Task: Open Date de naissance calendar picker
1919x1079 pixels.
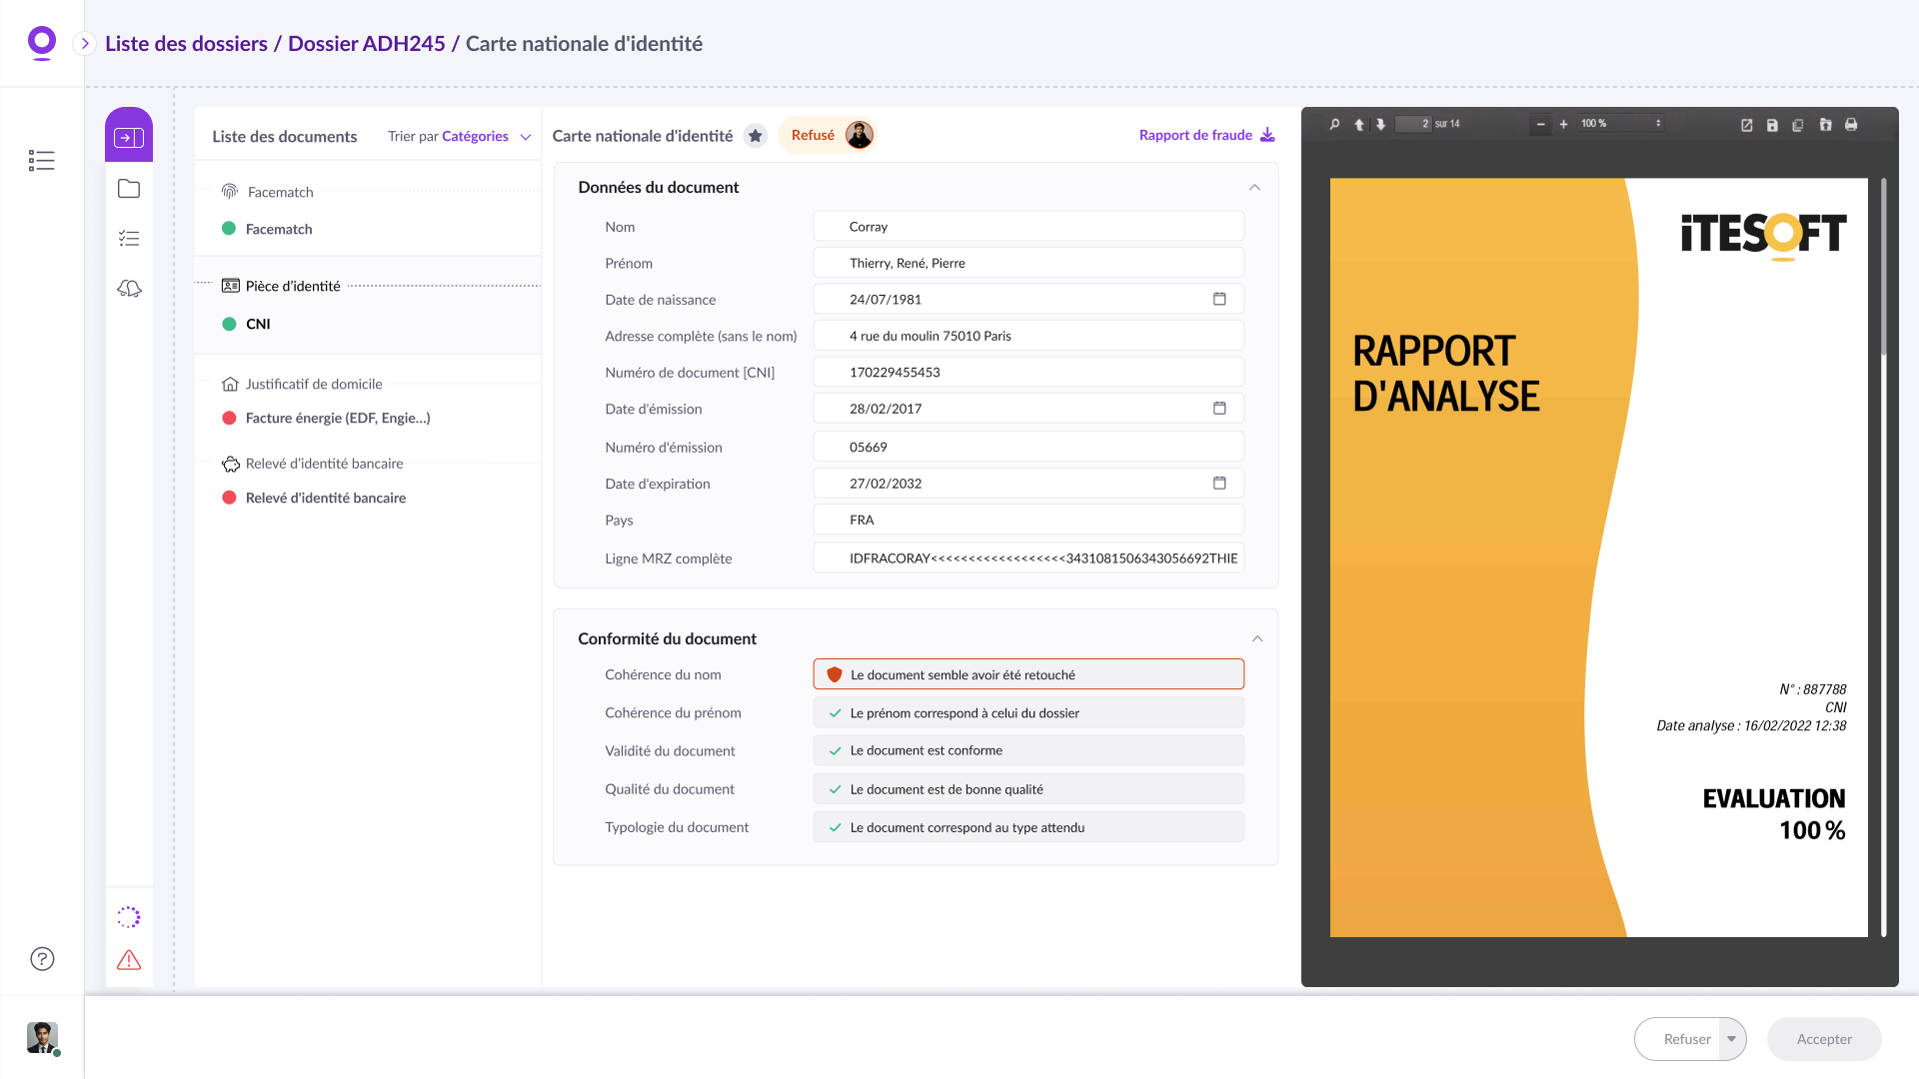Action: [x=1219, y=300]
